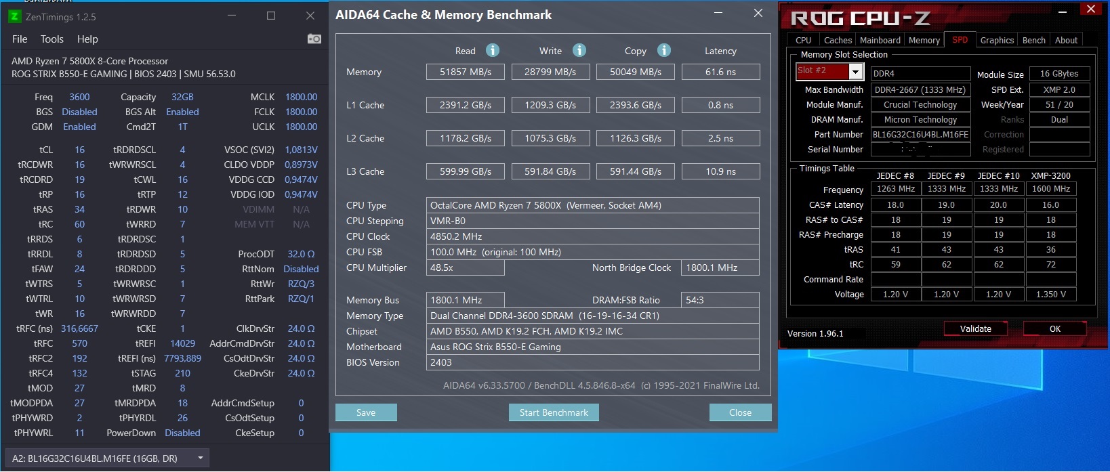Image resolution: width=1110 pixels, height=472 pixels.
Task: Click the ZenTimings screenshot camera icon
Action: [314, 39]
